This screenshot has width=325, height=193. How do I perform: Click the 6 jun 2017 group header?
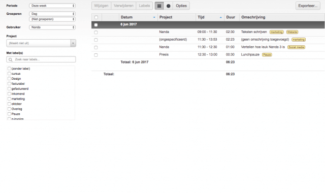(x=208, y=25)
